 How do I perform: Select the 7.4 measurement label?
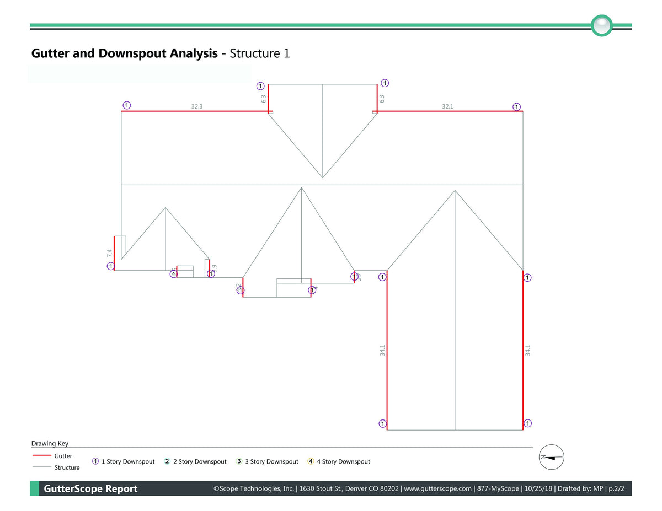tap(109, 254)
